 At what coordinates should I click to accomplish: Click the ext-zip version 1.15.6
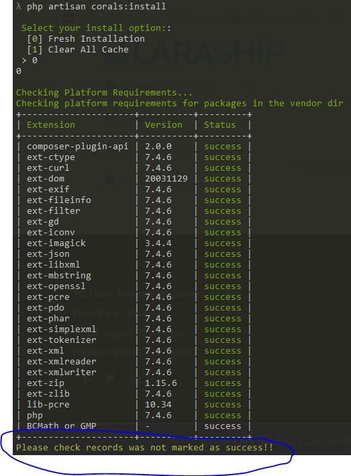[160, 383]
